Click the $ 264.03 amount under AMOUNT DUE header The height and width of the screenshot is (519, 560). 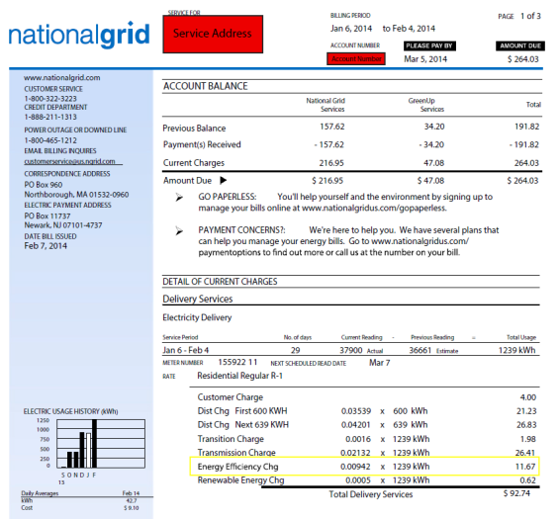click(523, 59)
